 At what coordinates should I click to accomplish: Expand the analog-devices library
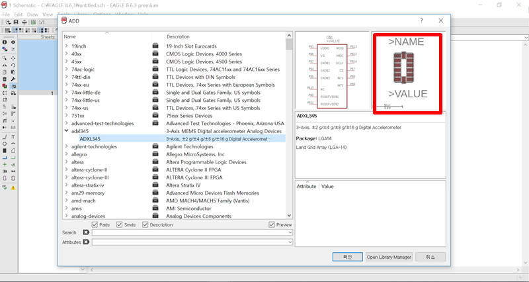67,216
